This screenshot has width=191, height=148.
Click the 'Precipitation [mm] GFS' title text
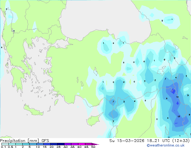point(24,141)
